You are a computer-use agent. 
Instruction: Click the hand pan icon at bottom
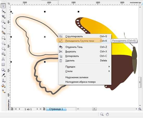pos(107,114)
